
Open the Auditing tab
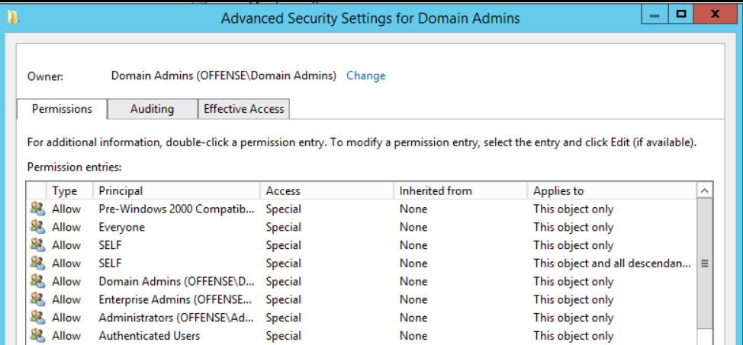152,109
